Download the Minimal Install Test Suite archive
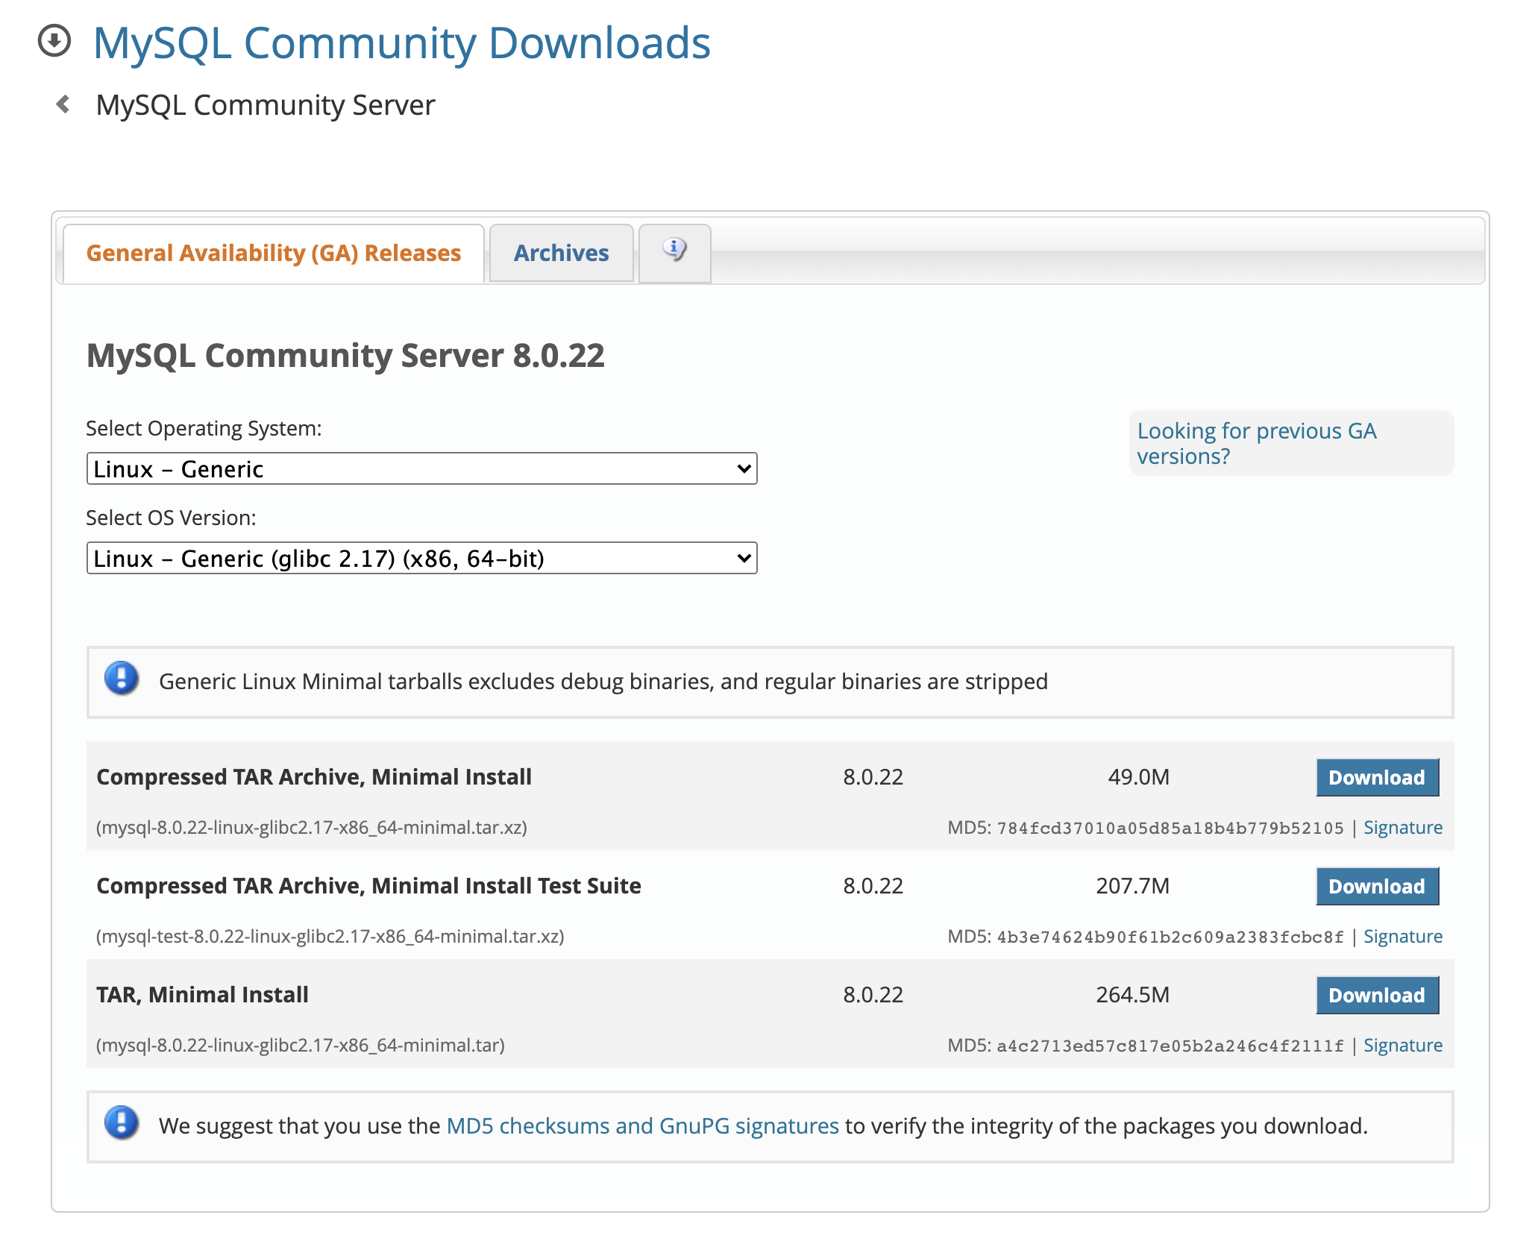1538x1244 pixels. [x=1376, y=886]
